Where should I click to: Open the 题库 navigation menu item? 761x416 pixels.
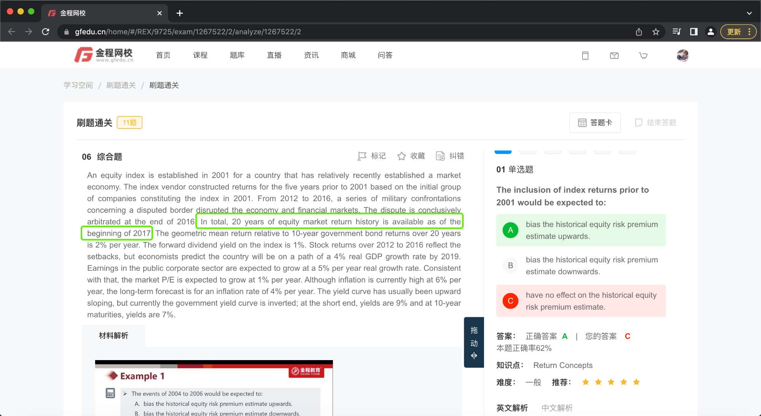[237, 56]
